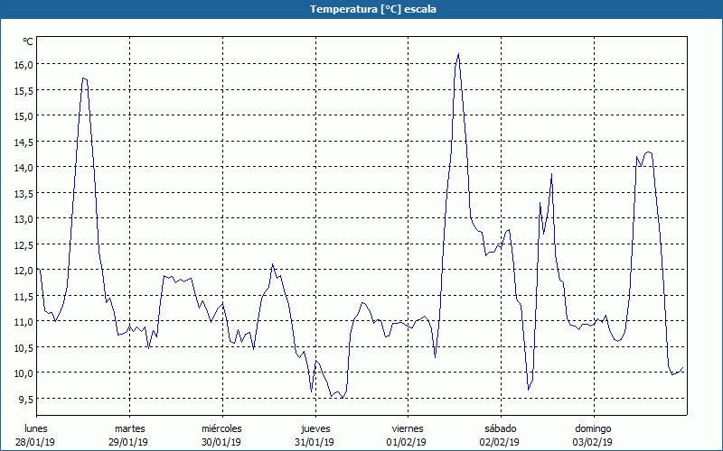Select the 'viernes 01/02/19' date label

pyautogui.click(x=407, y=435)
